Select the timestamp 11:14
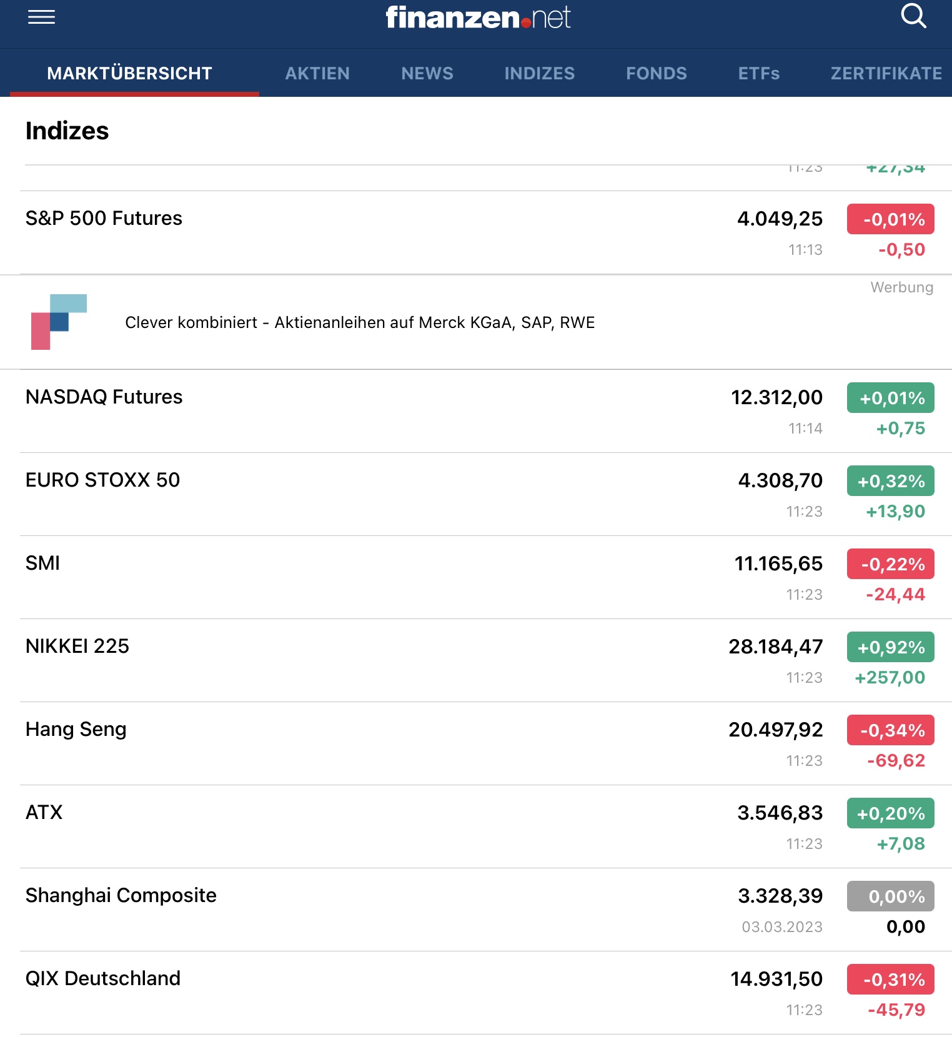Image resolution: width=952 pixels, height=1037 pixels. click(x=805, y=429)
